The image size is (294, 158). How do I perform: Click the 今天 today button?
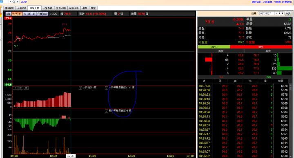(288, 13)
